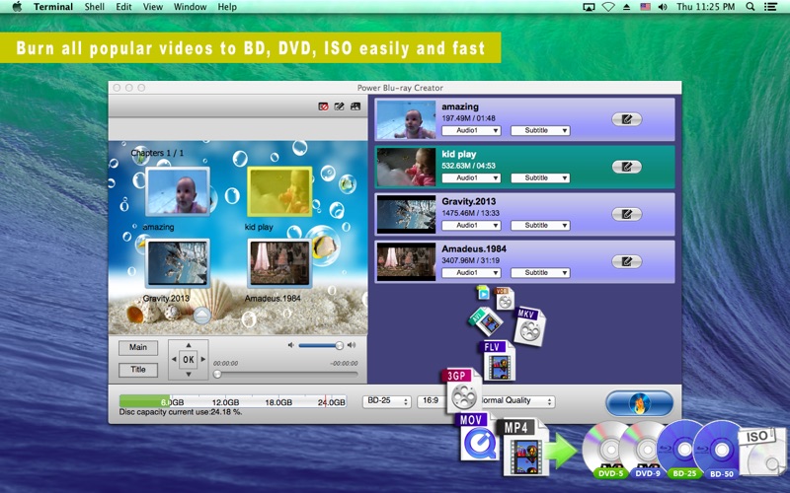Image resolution: width=790 pixels, height=493 pixels.
Task: Open Subtitle dropdown for Amadeus.1984
Action: tap(540, 273)
